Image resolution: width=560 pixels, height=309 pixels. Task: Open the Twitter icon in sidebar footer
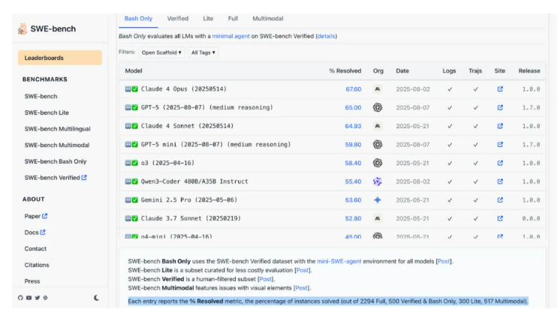pyautogui.click(x=37, y=298)
